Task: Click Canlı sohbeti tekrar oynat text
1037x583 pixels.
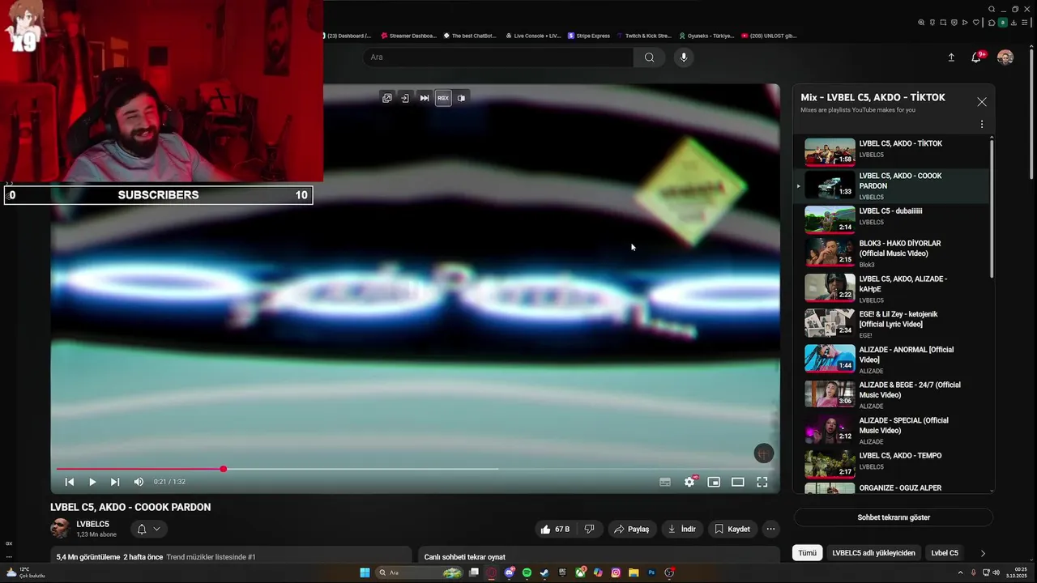Action: point(465,557)
